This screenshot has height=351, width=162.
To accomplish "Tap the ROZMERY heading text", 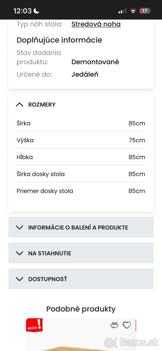I will (x=42, y=104).
